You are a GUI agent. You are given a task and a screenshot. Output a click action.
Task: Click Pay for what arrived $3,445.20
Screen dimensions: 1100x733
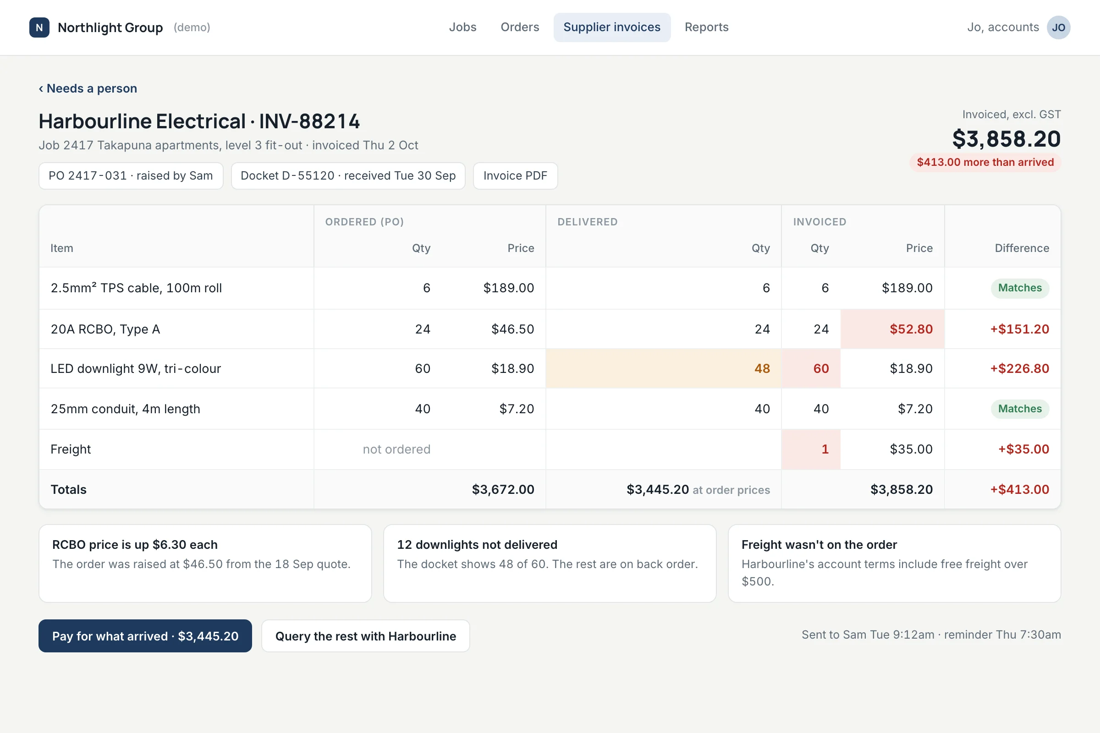(x=145, y=636)
